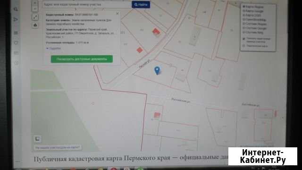The width and height of the screenshot is (302, 170).
Task: Click the top icon in left sidebar
Action: tap(16, 9)
